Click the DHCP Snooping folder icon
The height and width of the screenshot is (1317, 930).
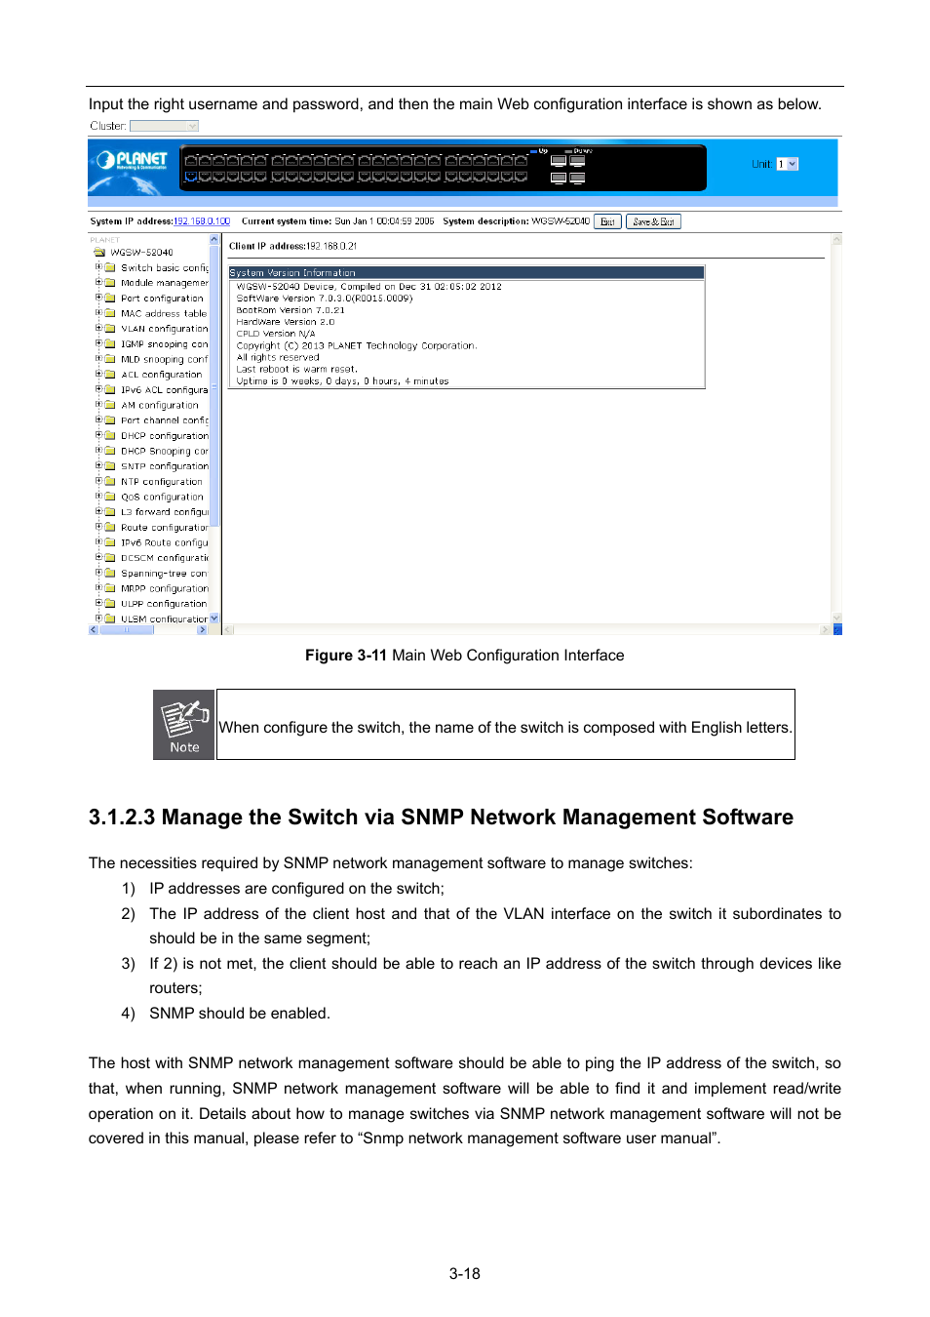(x=110, y=451)
